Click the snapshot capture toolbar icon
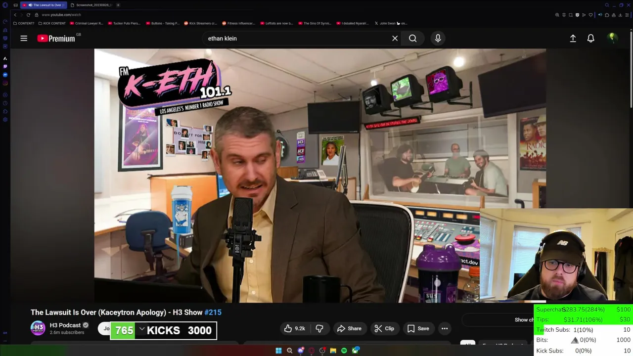Viewport: 633px width, 356px height. [570, 15]
